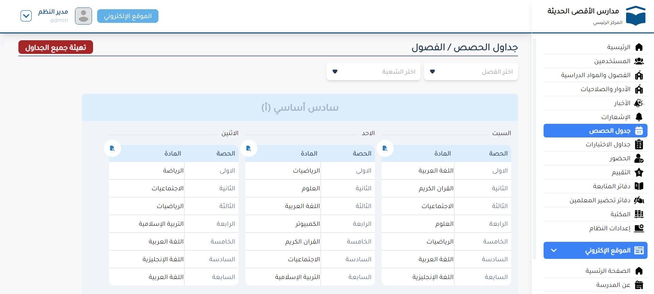Open the اختر الشعبة dropdown
The height and width of the screenshot is (294, 654).
pos(373,72)
